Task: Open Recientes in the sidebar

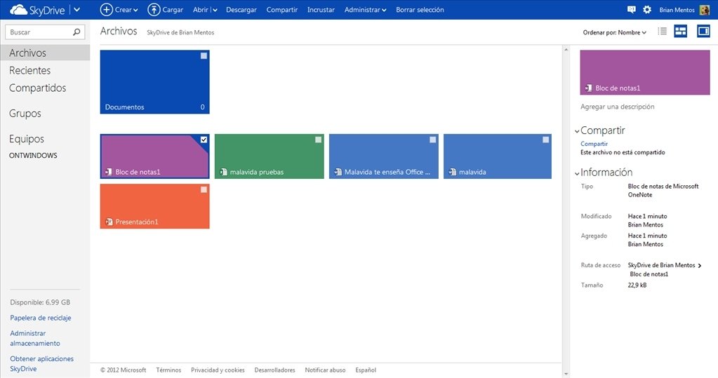Action: click(x=29, y=70)
